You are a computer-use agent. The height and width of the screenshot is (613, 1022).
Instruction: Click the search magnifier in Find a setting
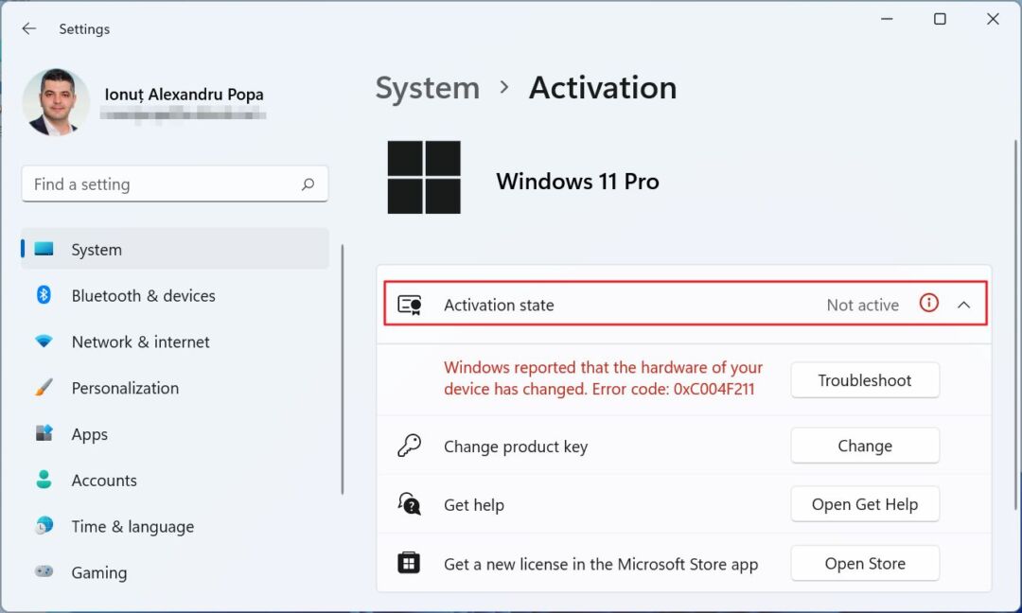click(308, 184)
